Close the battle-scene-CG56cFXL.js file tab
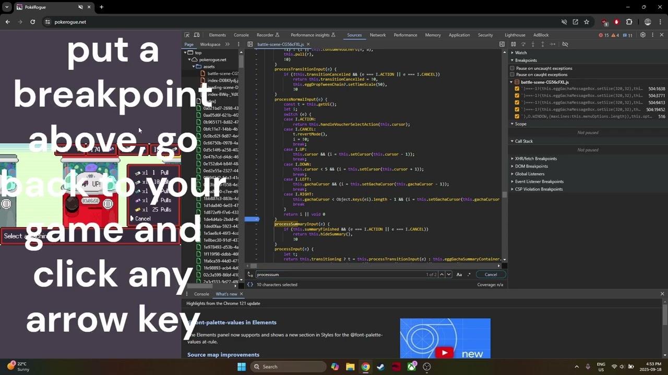This screenshot has height=375, width=668. [308, 44]
